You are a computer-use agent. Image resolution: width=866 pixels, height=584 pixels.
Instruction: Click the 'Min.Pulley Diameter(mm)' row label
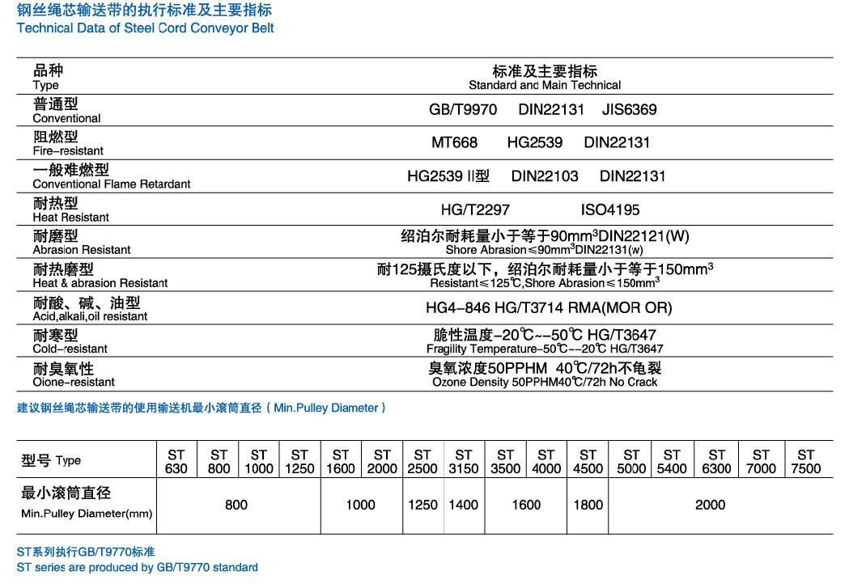[x=87, y=514]
